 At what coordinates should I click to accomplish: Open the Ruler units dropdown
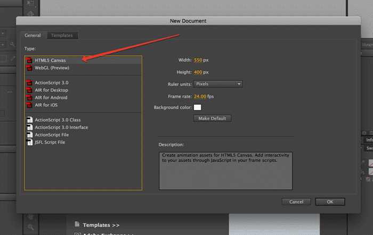point(217,84)
